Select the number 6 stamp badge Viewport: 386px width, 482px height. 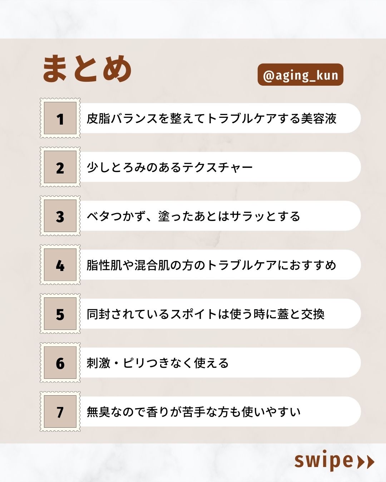[60, 363]
